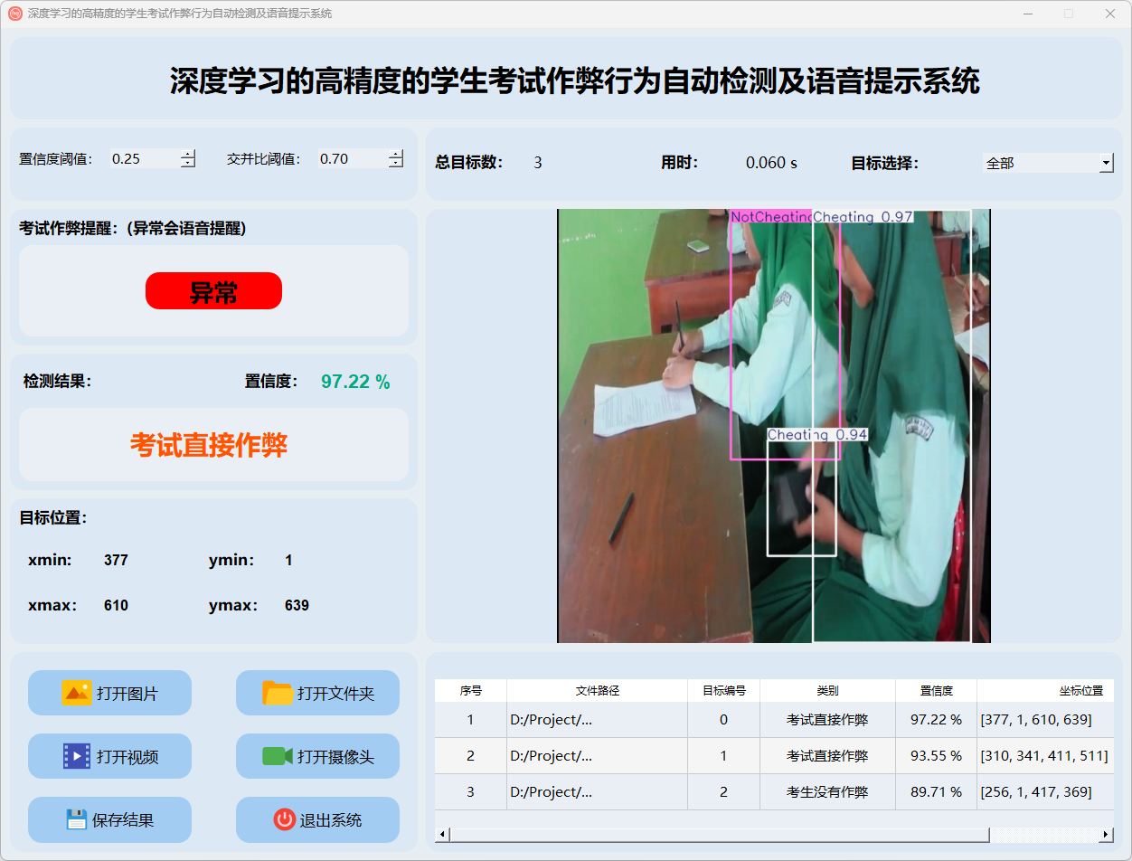
Task: Click the red power icon on 退出系统
Action: [285, 819]
